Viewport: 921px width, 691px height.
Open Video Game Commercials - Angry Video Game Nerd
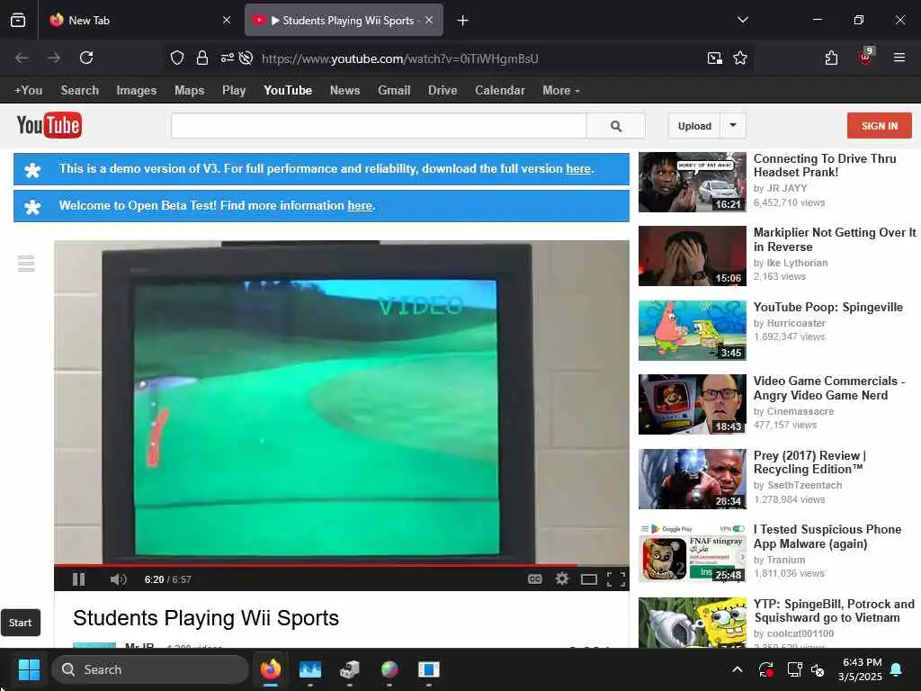pyautogui.click(x=828, y=388)
